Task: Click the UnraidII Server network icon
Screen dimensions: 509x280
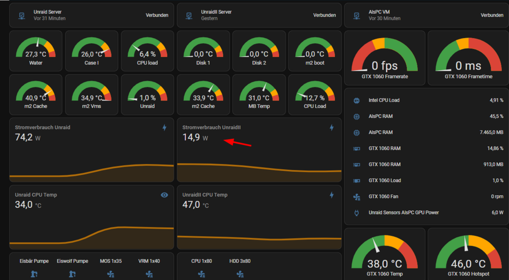Action: click(x=189, y=15)
